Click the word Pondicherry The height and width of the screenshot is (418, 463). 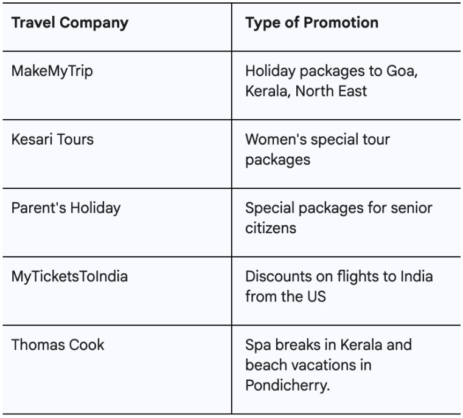(x=287, y=386)
